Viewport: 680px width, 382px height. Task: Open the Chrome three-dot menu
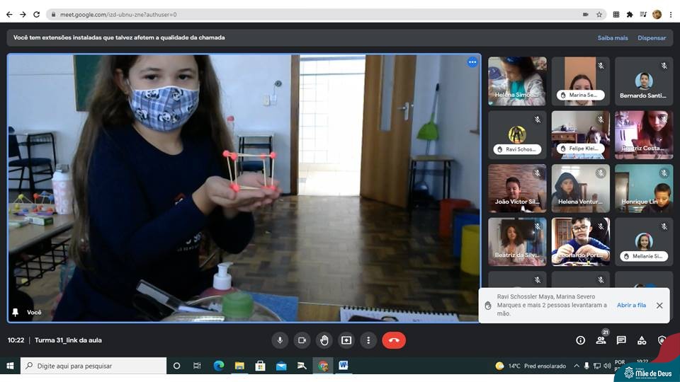pos(671,14)
